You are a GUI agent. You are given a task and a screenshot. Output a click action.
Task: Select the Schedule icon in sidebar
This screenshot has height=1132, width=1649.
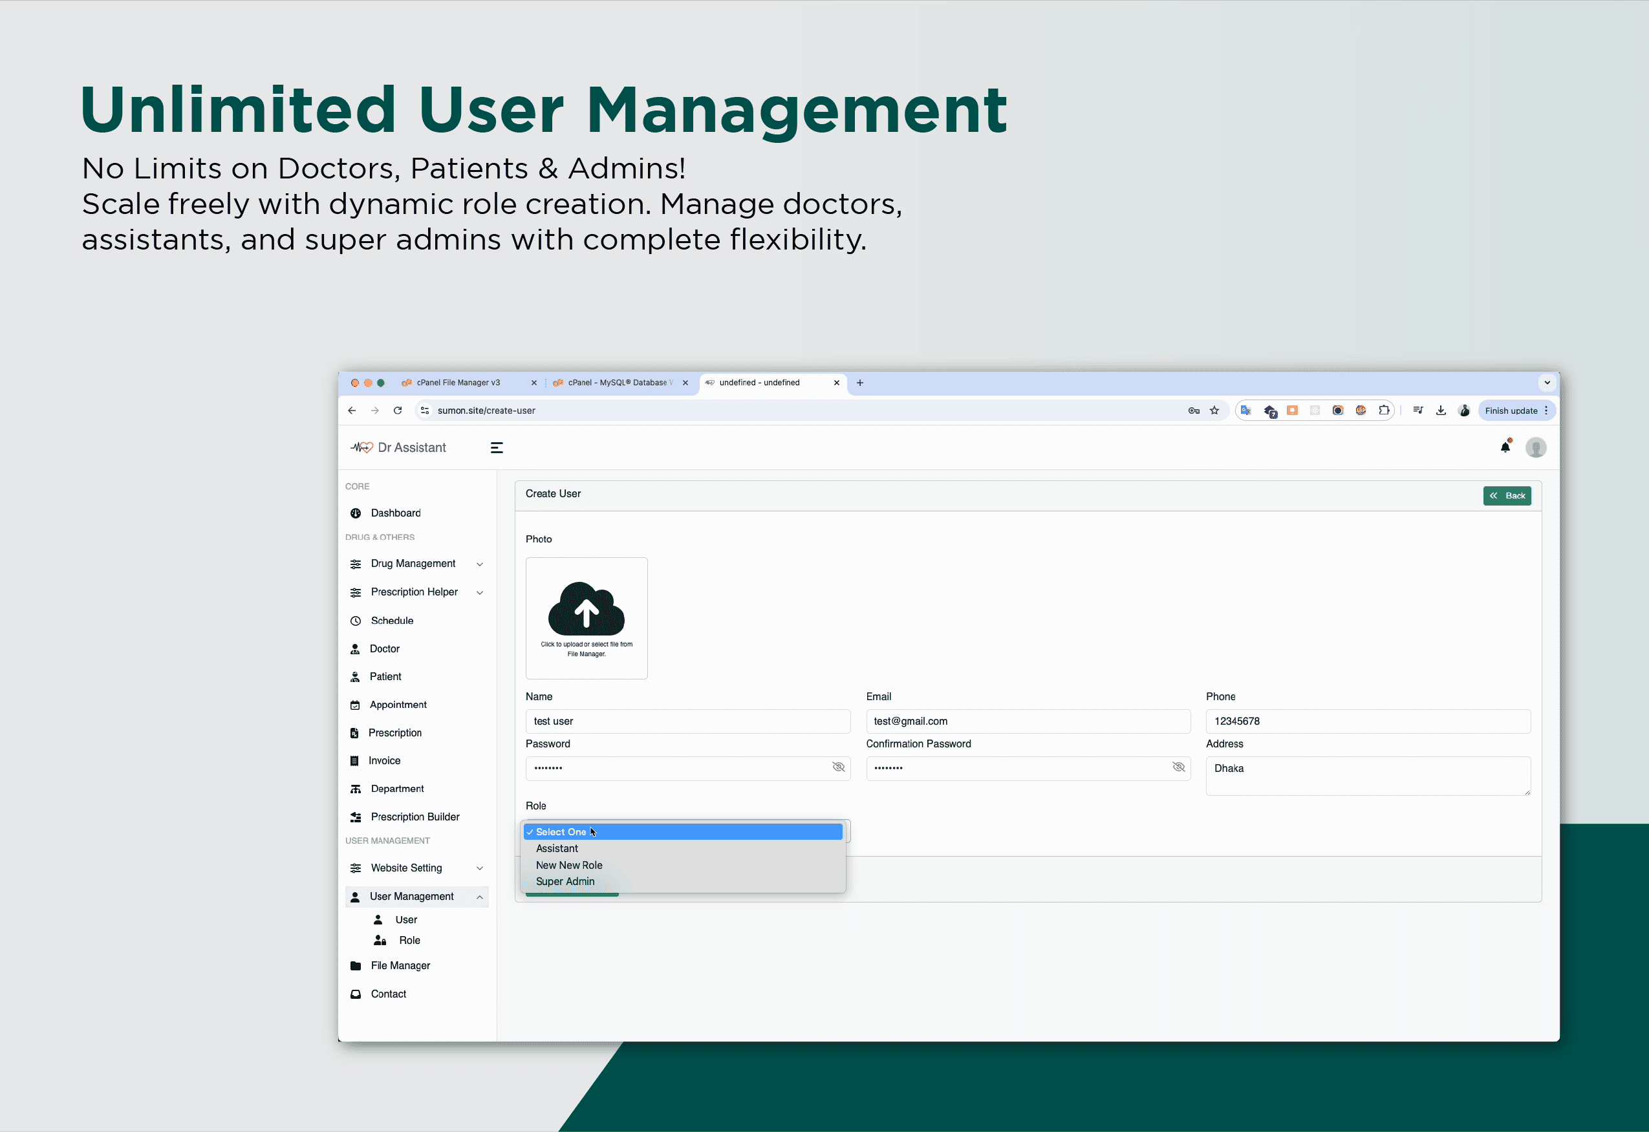tap(356, 620)
